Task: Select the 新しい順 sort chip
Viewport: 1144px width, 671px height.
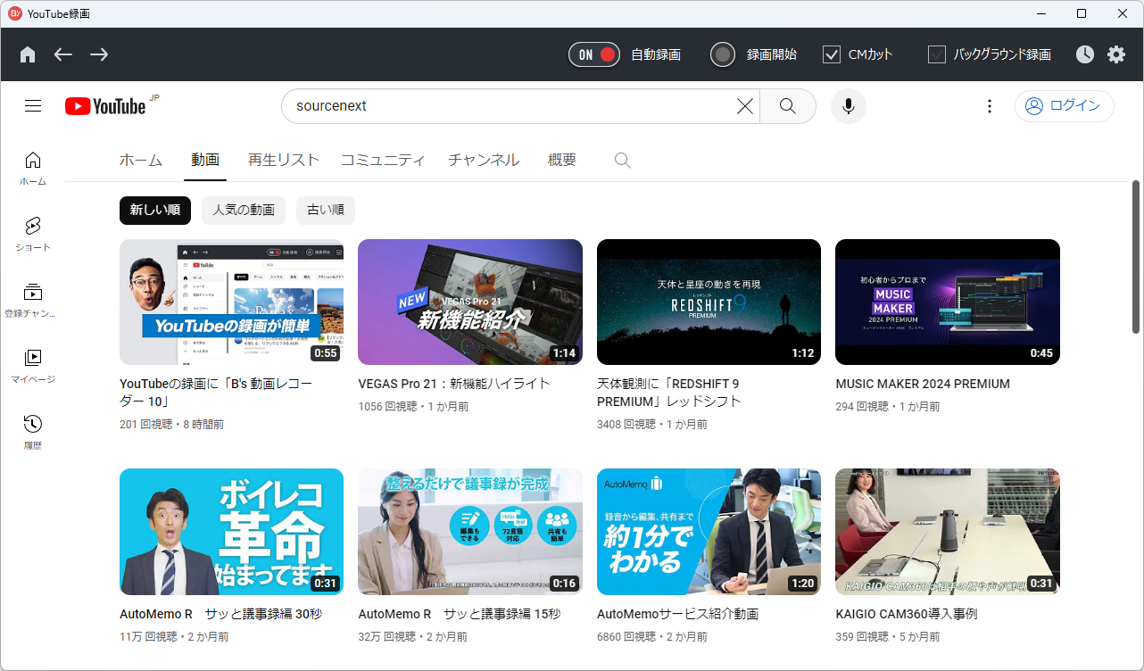Action: [155, 211]
